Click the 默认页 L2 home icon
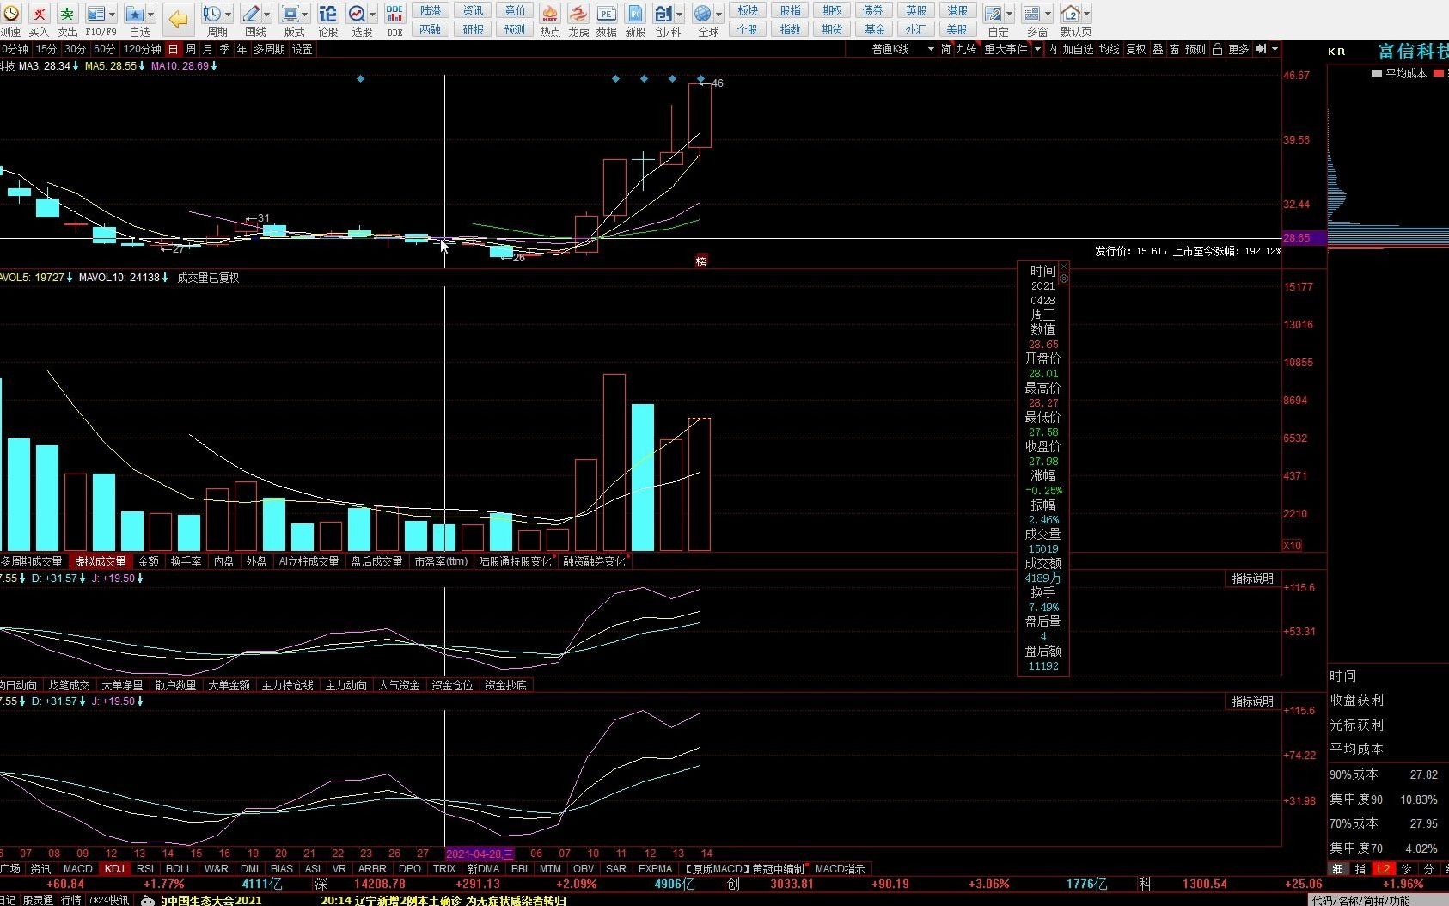This screenshot has width=1449, height=906. coord(1071,14)
